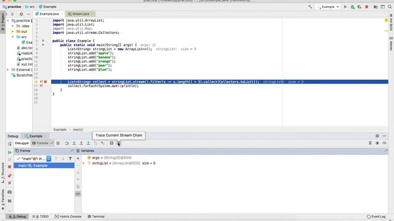Expand .idea folder in project tree

(13, 26)
